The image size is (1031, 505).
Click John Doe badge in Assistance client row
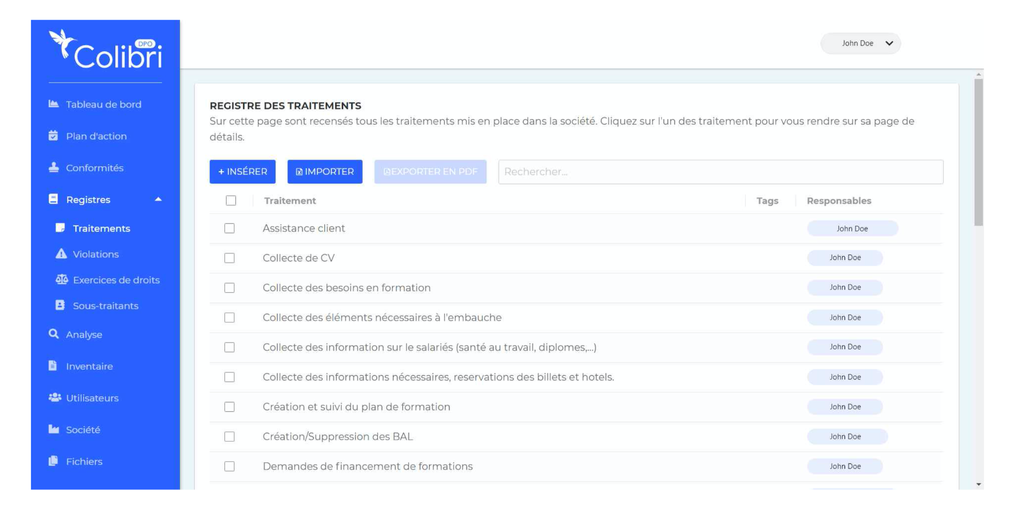pyautogui.click(x=852, y=229)
